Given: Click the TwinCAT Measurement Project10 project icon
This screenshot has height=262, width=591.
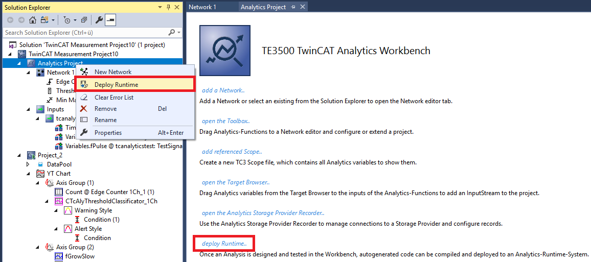Looking at the screenshot, I should pos(22,54).
